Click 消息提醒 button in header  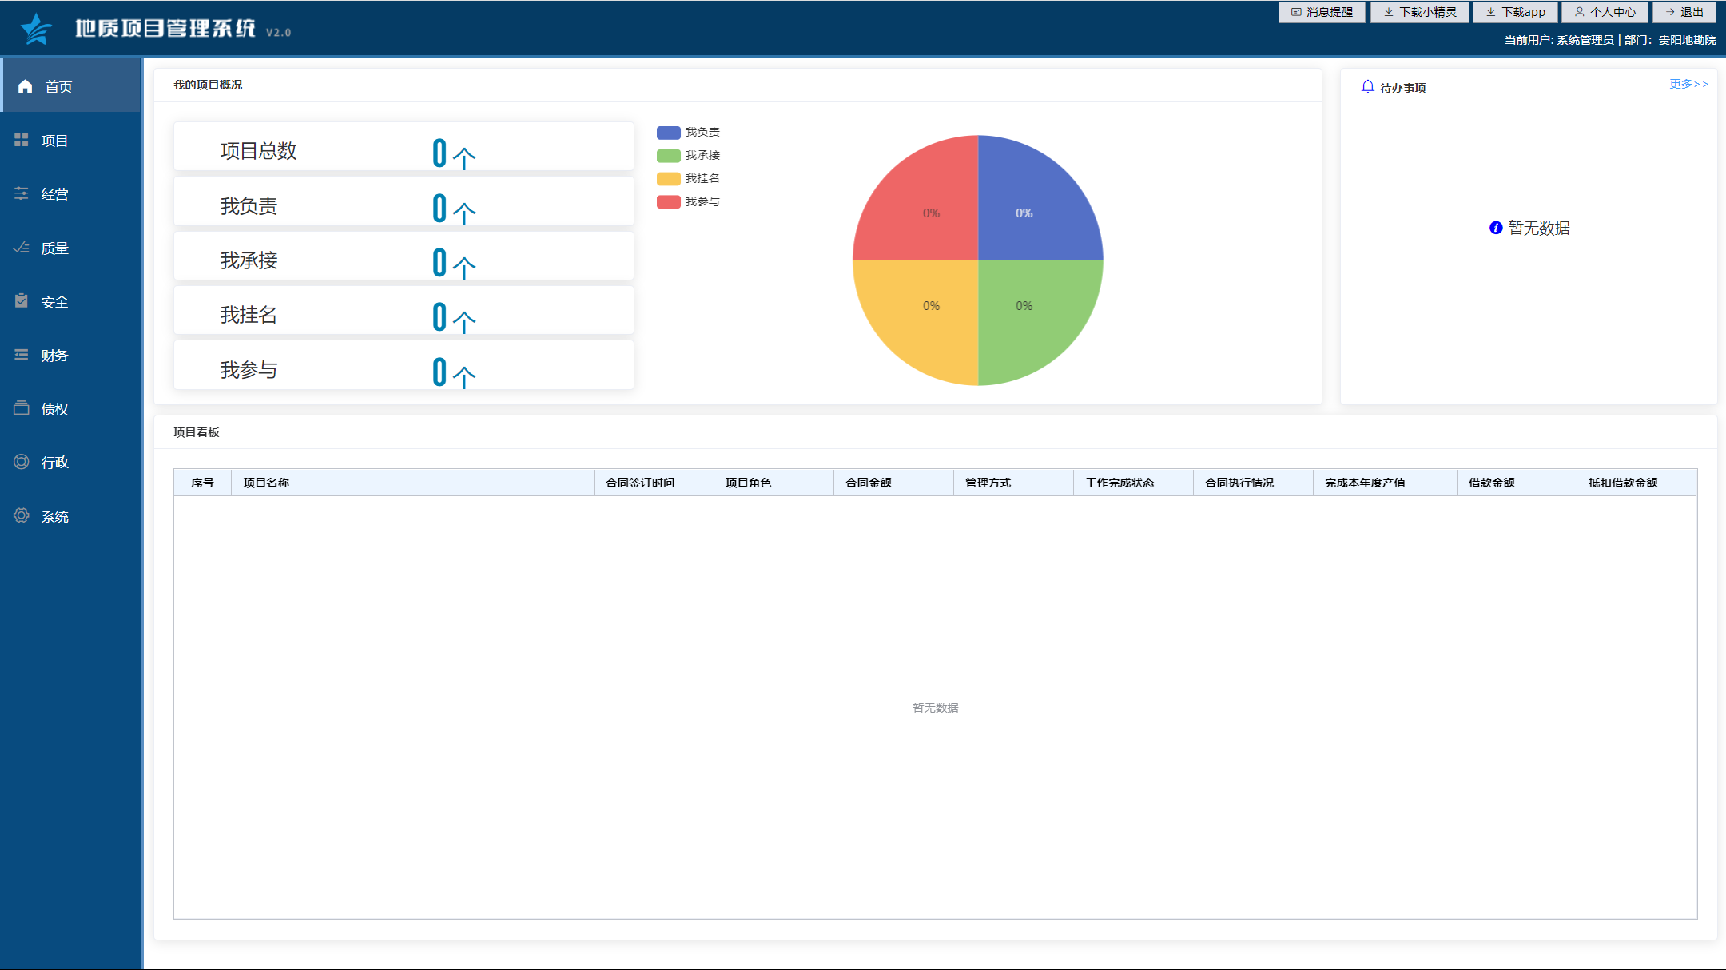coord(1322,12)
